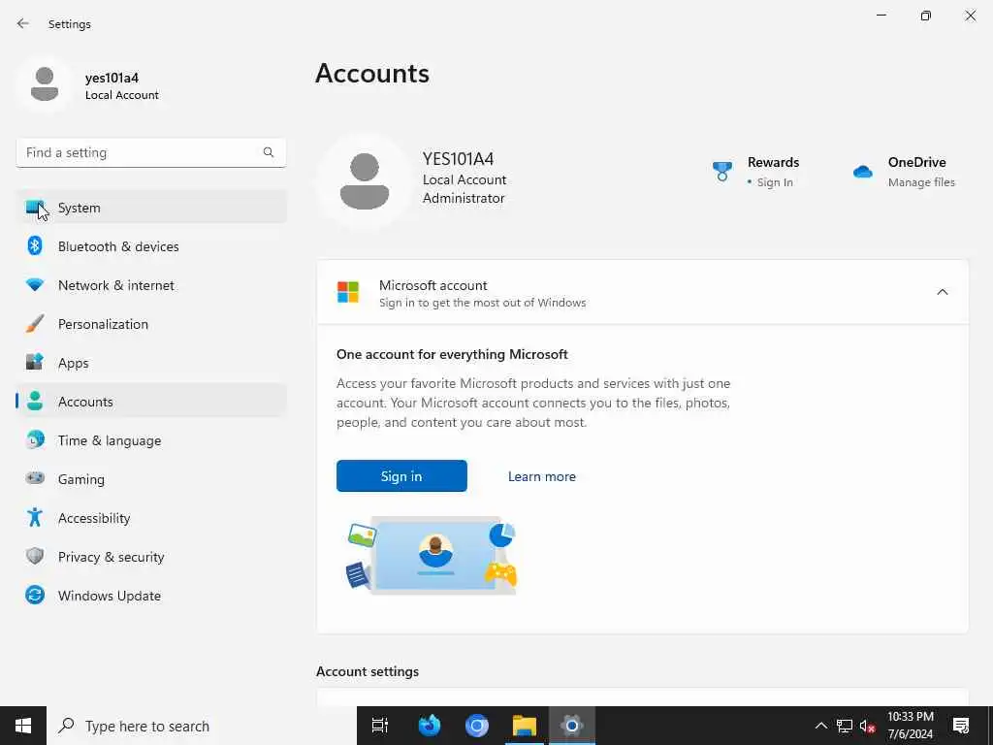Collapse the Microsoft account section chevron

click(x=943, y=292)
